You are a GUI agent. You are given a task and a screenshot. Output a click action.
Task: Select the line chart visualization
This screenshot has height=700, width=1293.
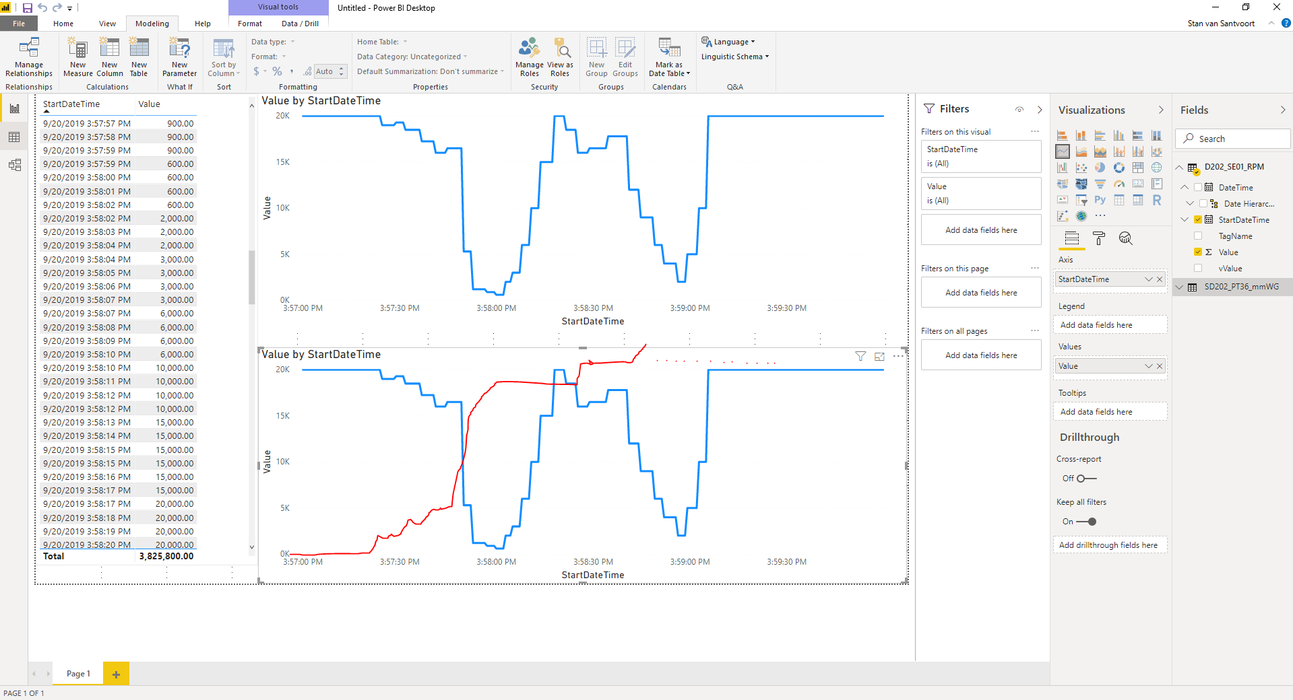pyautogui.click(x=1063, y=151)
